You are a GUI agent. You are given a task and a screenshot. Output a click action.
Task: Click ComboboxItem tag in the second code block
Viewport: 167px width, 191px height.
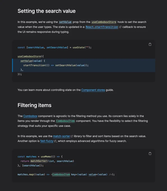pos(61,174)
